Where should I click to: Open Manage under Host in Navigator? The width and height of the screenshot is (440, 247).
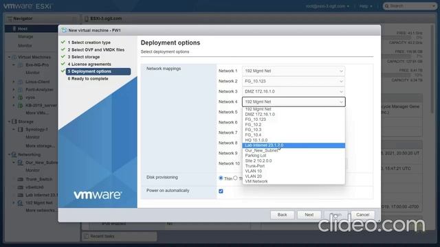[x=25, y=36]
